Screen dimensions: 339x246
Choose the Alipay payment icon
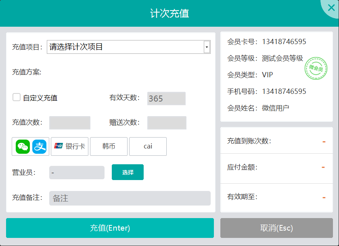click(x=40, y=146)
